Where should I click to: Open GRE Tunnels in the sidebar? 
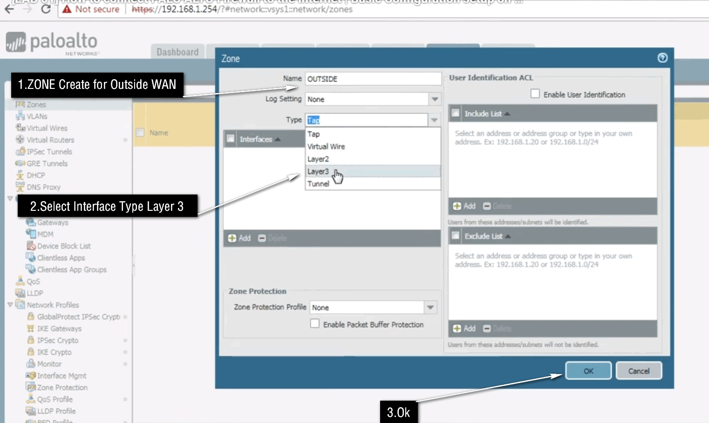[47, 163]
